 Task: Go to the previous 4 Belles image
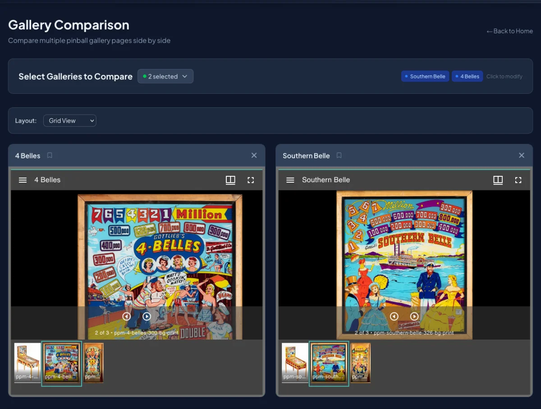[x=127, y=316]
